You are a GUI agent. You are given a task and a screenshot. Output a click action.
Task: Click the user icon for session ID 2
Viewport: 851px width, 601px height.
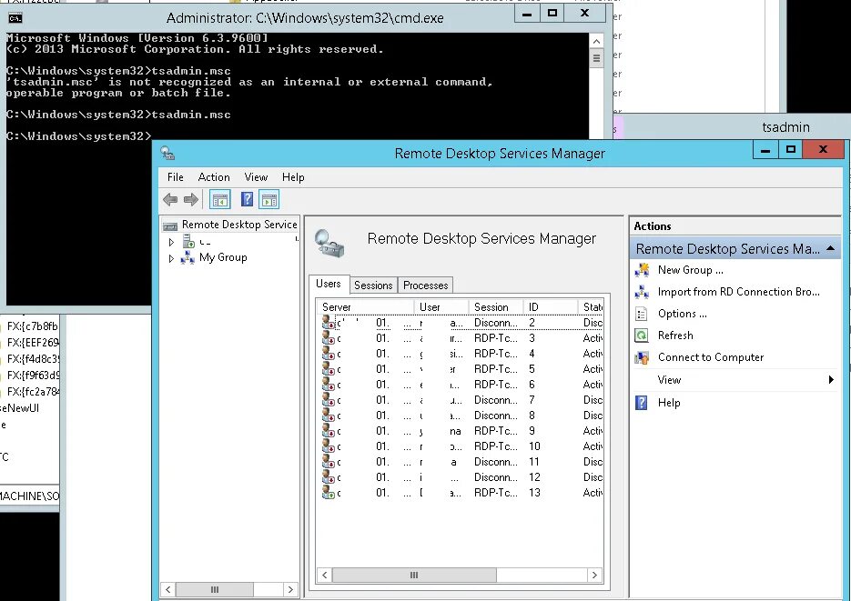(328, 323)
